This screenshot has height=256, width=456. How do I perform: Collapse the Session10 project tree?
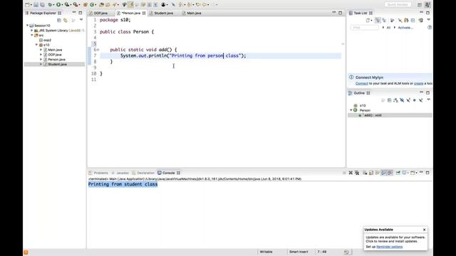[x=27, y=26]
